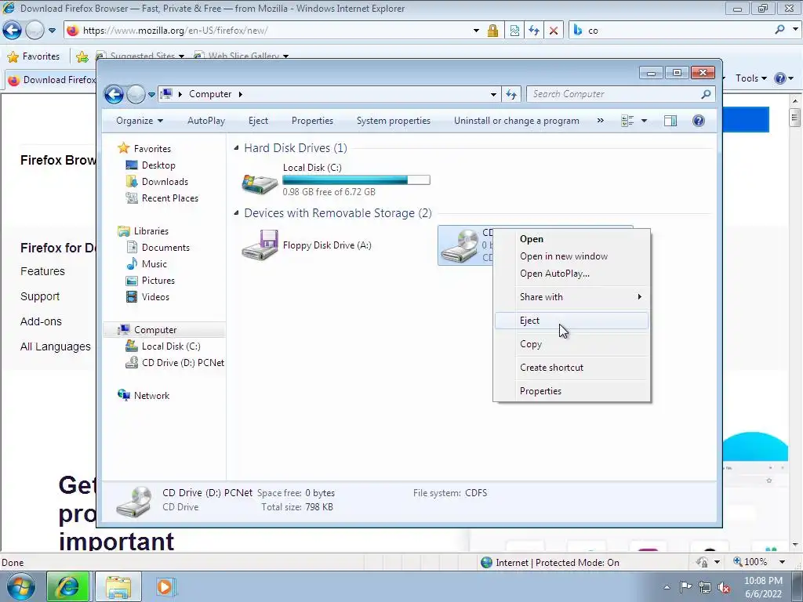Click IE search magnifier icon
The image size is (803, 602).
780,30
